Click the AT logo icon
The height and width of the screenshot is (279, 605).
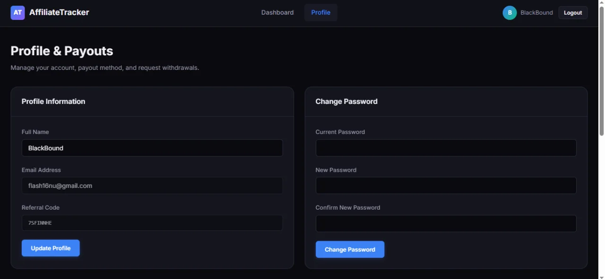pyautogui.click(x=17, y=13)
